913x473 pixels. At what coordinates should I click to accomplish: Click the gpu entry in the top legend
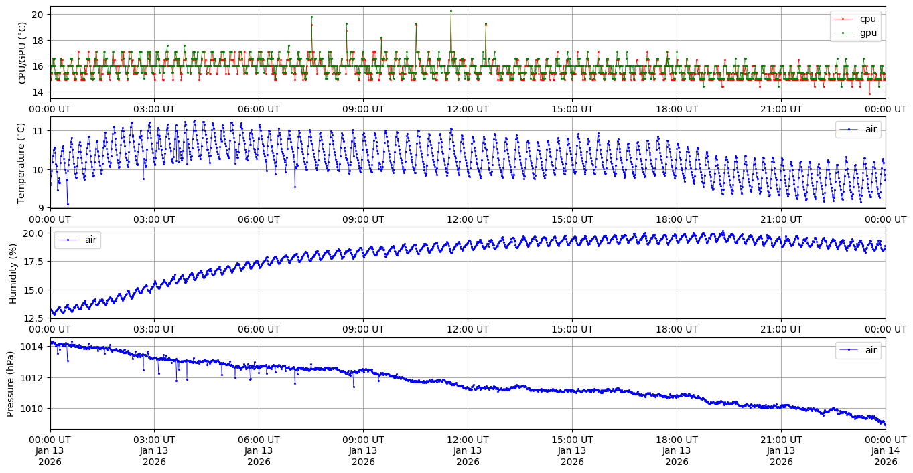[867, 32]
